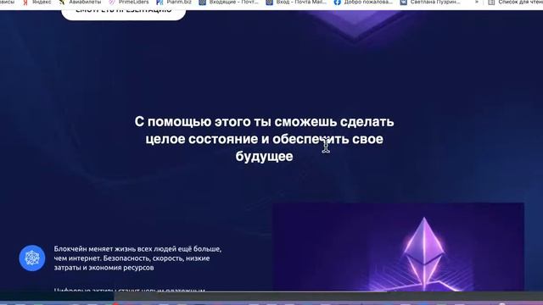Open the Facebook Добро пожаловать bookmark

click(x=363, y=2)
